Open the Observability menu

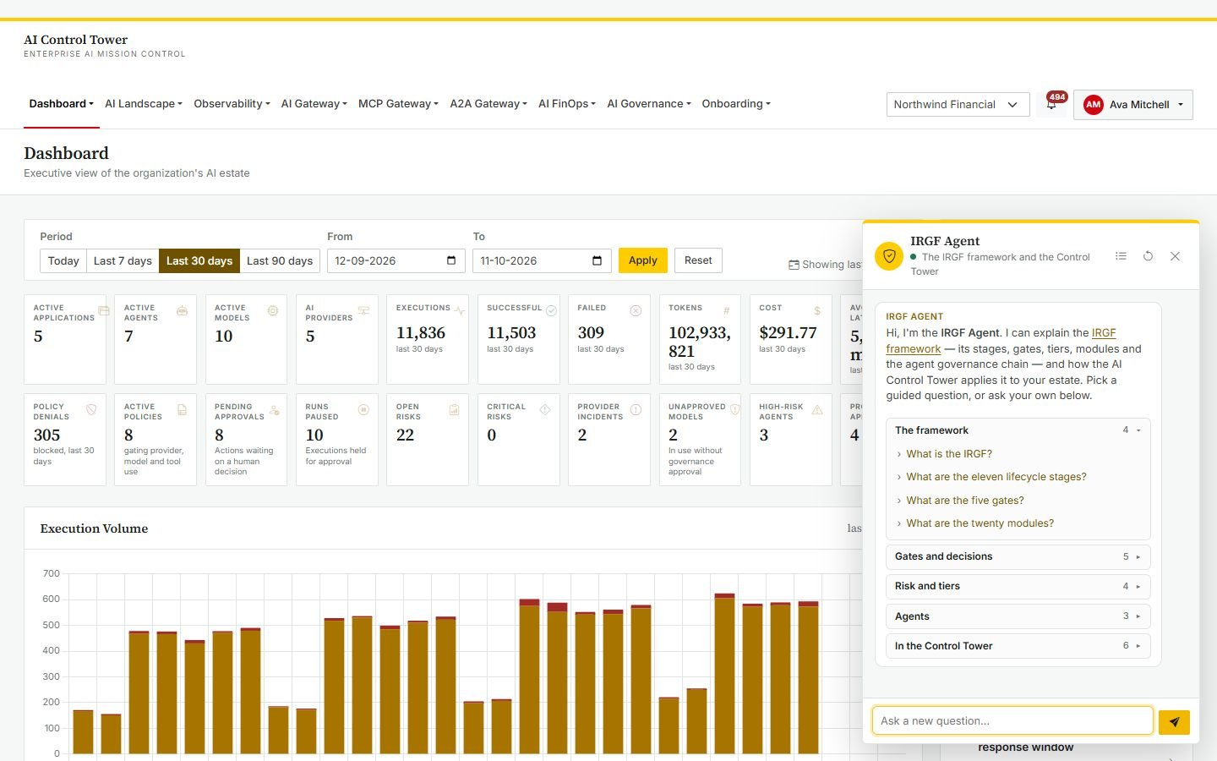[232, 104]
